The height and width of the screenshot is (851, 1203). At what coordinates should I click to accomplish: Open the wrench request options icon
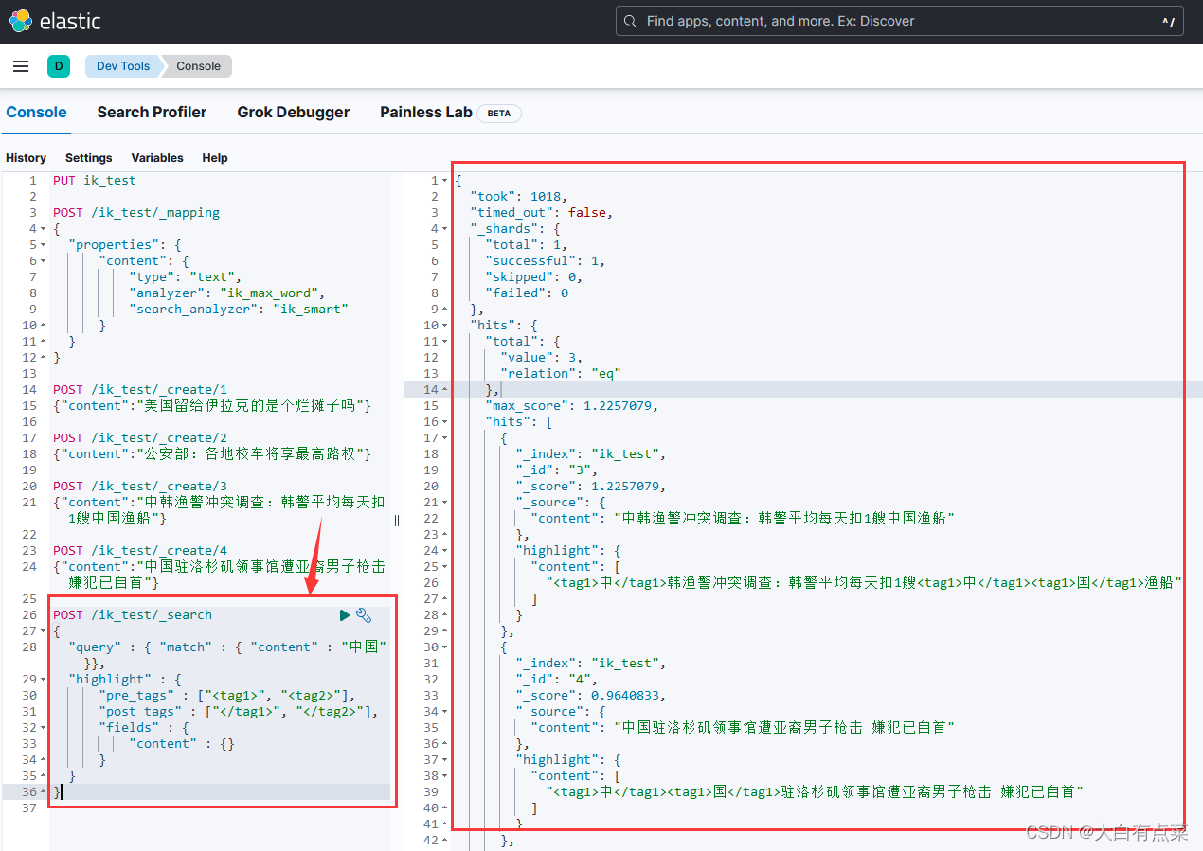364,614
